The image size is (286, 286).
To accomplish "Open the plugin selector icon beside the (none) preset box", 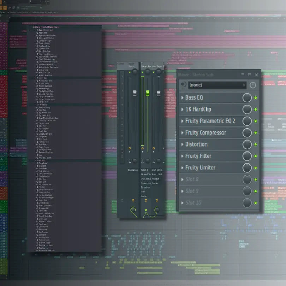I will pos(183,84).
